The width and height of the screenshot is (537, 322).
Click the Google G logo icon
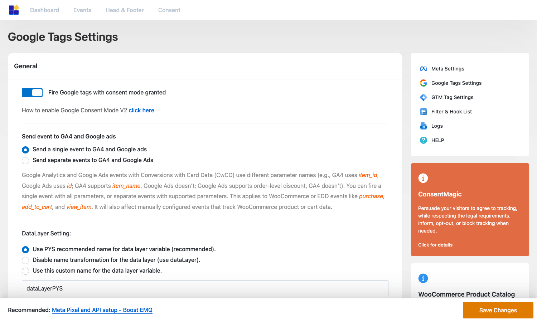(424, 83)
